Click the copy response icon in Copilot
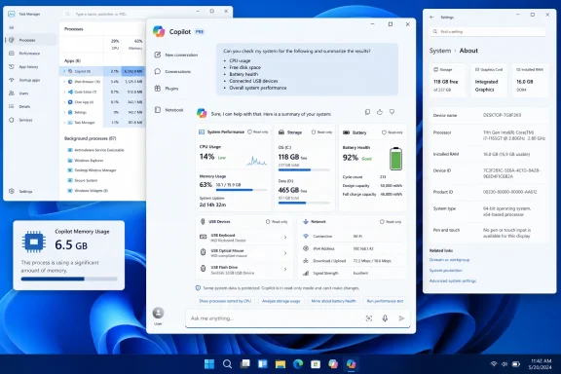561x374 pixels. coord(367,112)
